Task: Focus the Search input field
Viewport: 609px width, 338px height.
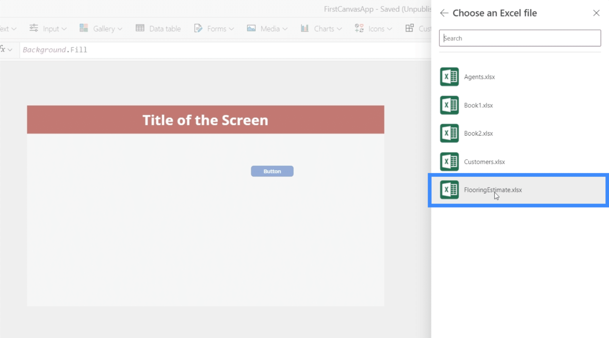Action: pos(520,38)
